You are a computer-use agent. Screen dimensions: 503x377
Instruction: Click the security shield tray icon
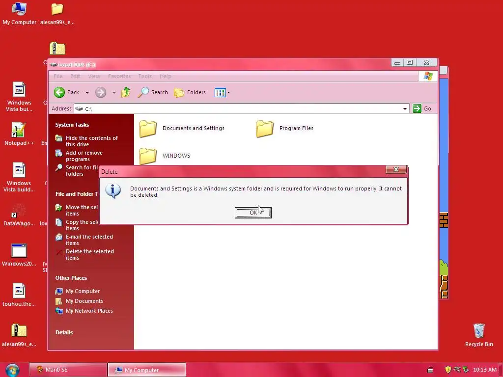pyautogui.click(x=448, y=370)
